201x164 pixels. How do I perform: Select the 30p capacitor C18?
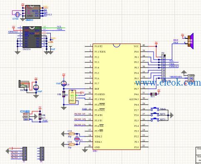click(x=72, y=134)
